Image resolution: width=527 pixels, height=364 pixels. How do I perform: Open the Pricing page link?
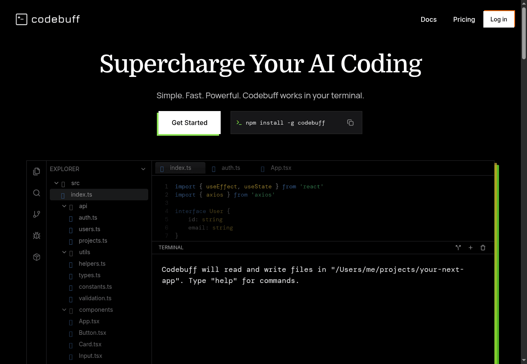[464, 19]
